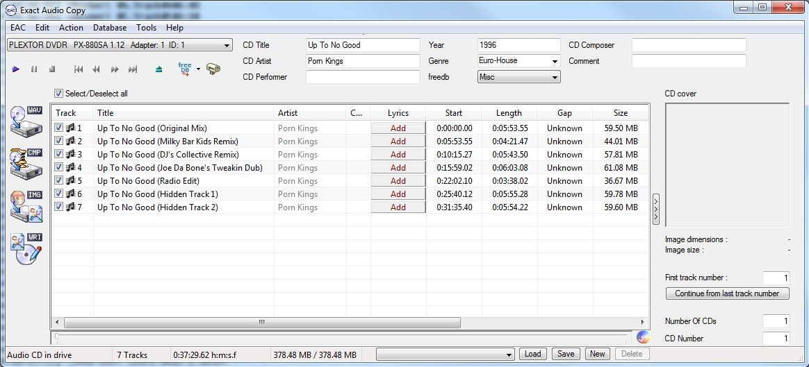This screenshot has width=809, height=367.
Task: Click the First track number field
Action: [776, 278]
